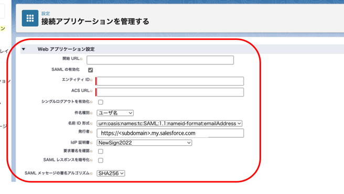Screen dimensions: 344x194
Task: Open IdP 証明書 NewSign2022 dropdown
Action: click(x=144, y=143)
